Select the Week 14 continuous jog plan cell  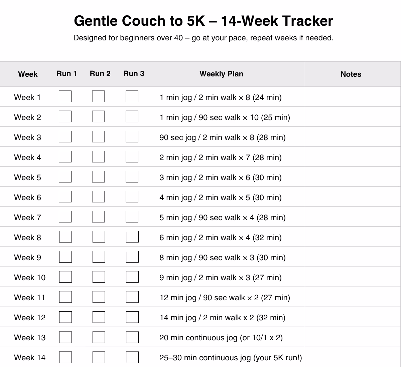click(231, 358)
